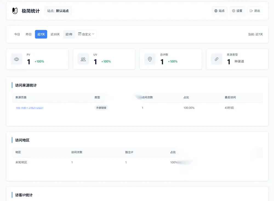This screenshot has width=274, height=201.
Task: Click the 访问来源统计 section heading
Action: click(26, 85)
